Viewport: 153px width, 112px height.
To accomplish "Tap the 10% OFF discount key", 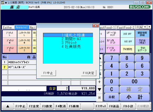I will tap(128, 41).
